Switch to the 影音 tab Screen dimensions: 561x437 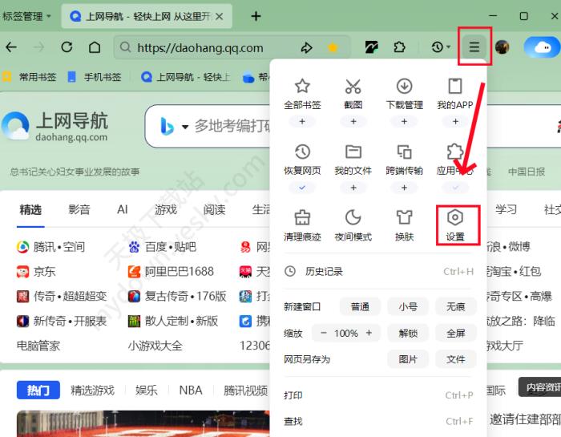(79, 209)
